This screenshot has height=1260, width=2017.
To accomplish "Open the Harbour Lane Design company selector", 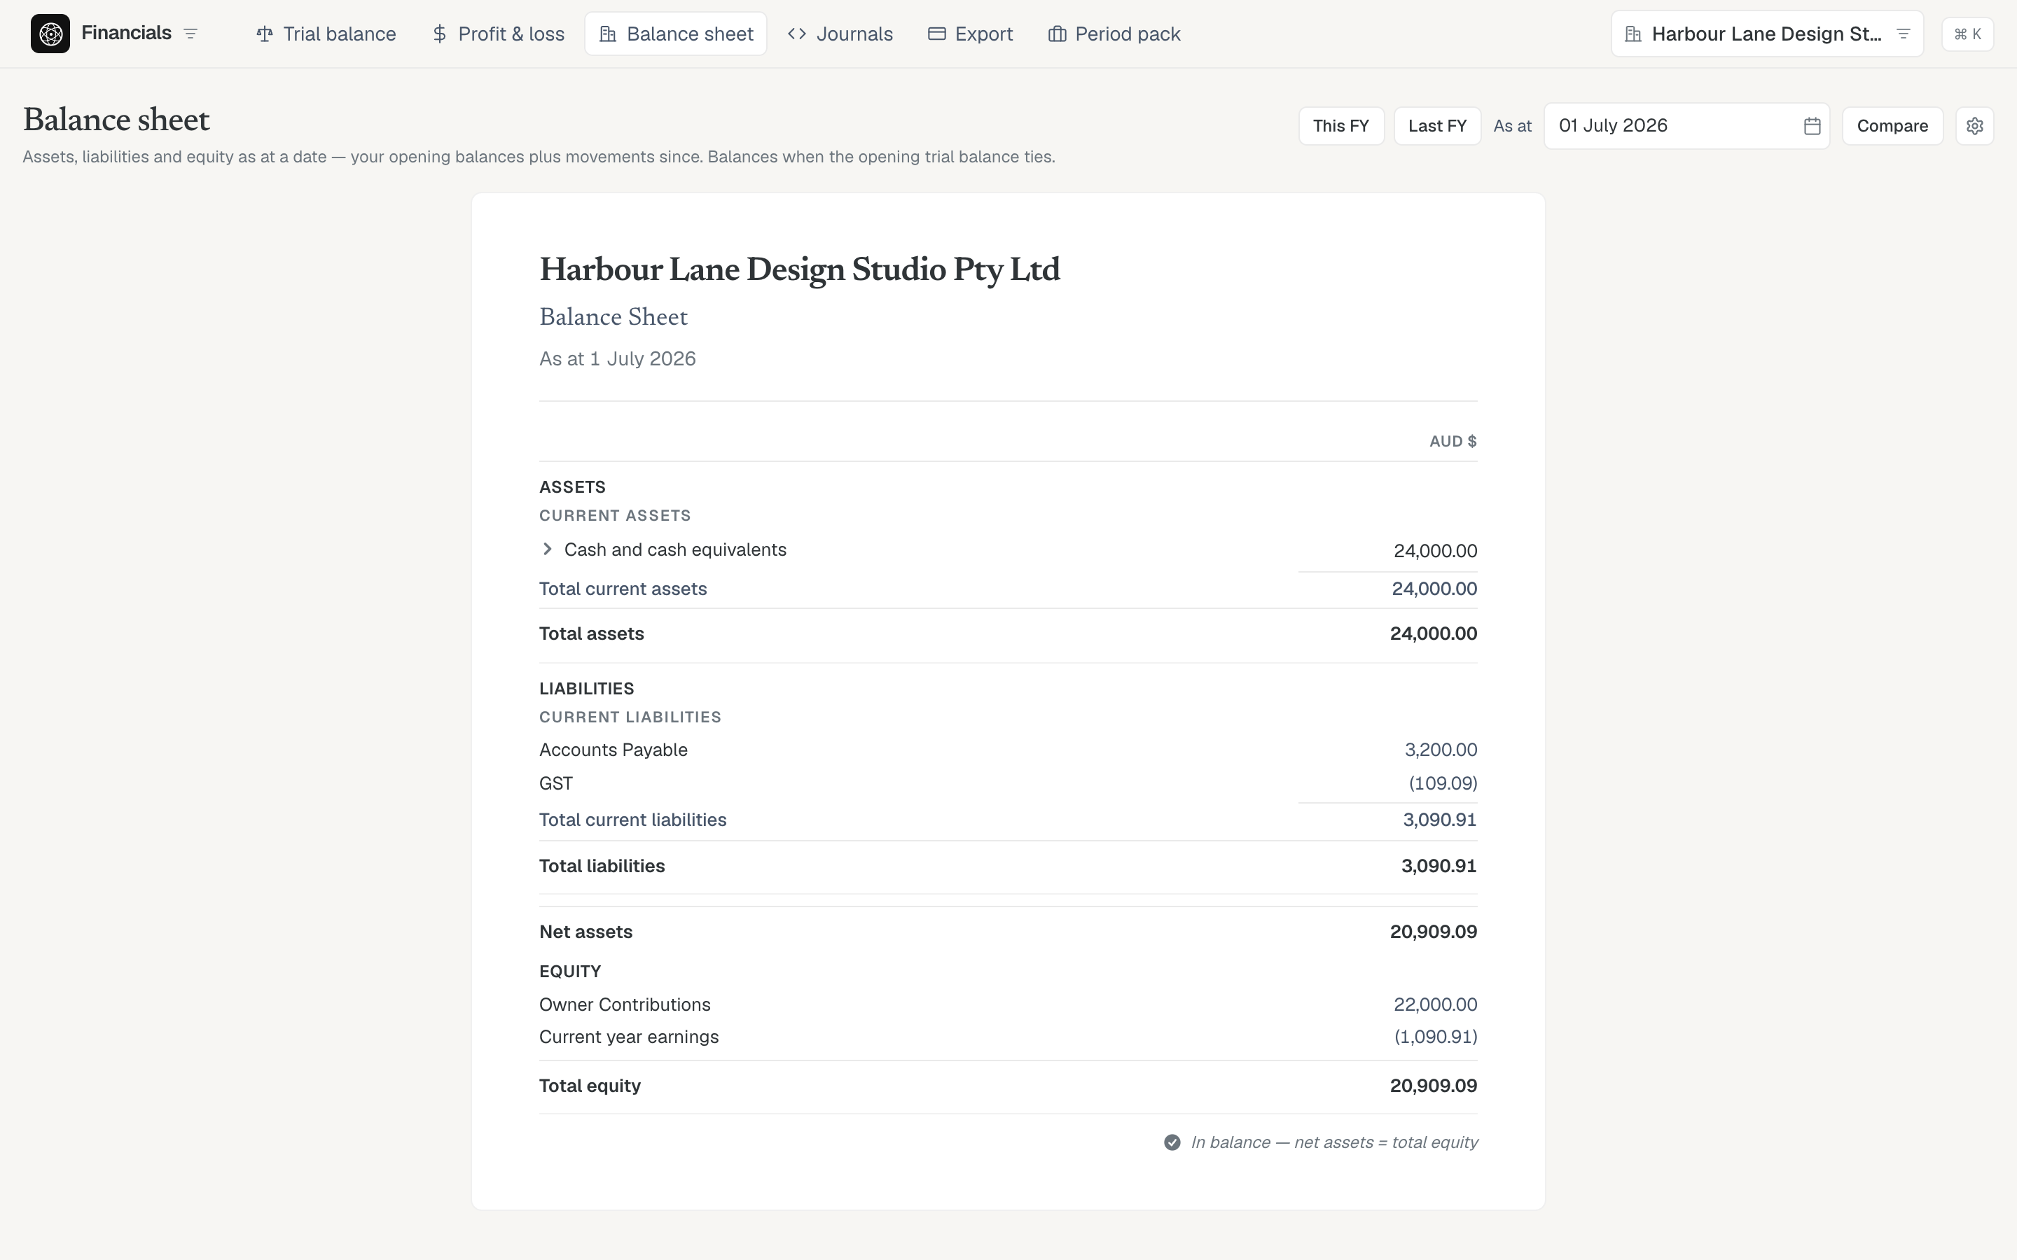I will (x=1767, y=34).
